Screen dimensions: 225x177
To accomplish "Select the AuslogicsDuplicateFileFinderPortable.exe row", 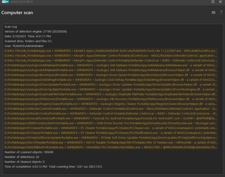I will (111, 94).
